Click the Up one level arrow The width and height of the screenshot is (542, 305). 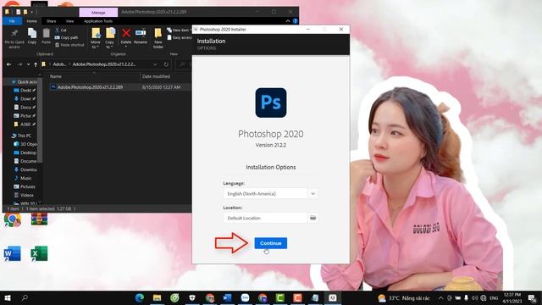(36, 64)
